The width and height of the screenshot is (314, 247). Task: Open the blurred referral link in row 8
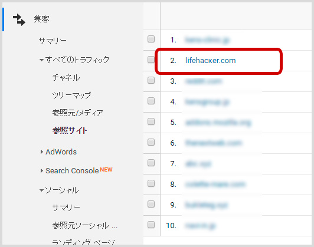click(215, 184)
